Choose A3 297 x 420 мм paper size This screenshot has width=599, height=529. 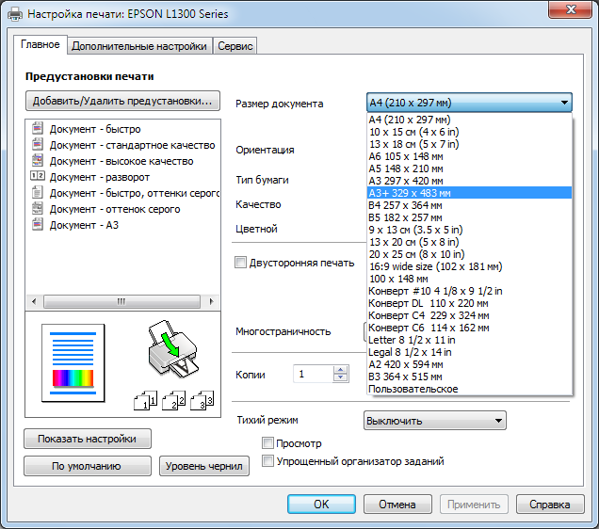click(x=469, y=181)
